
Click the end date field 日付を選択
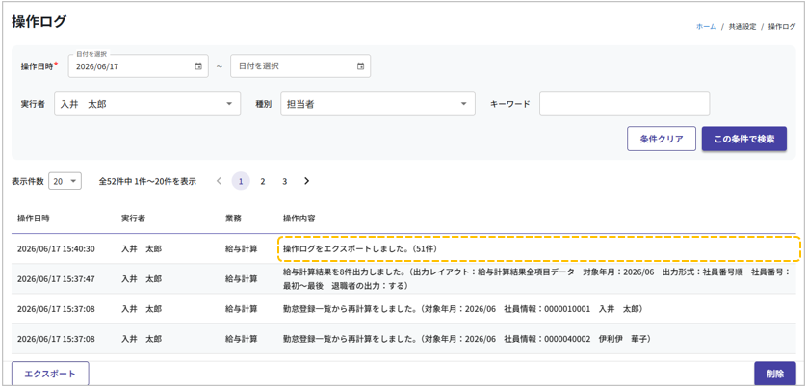[x=300, y=66]
